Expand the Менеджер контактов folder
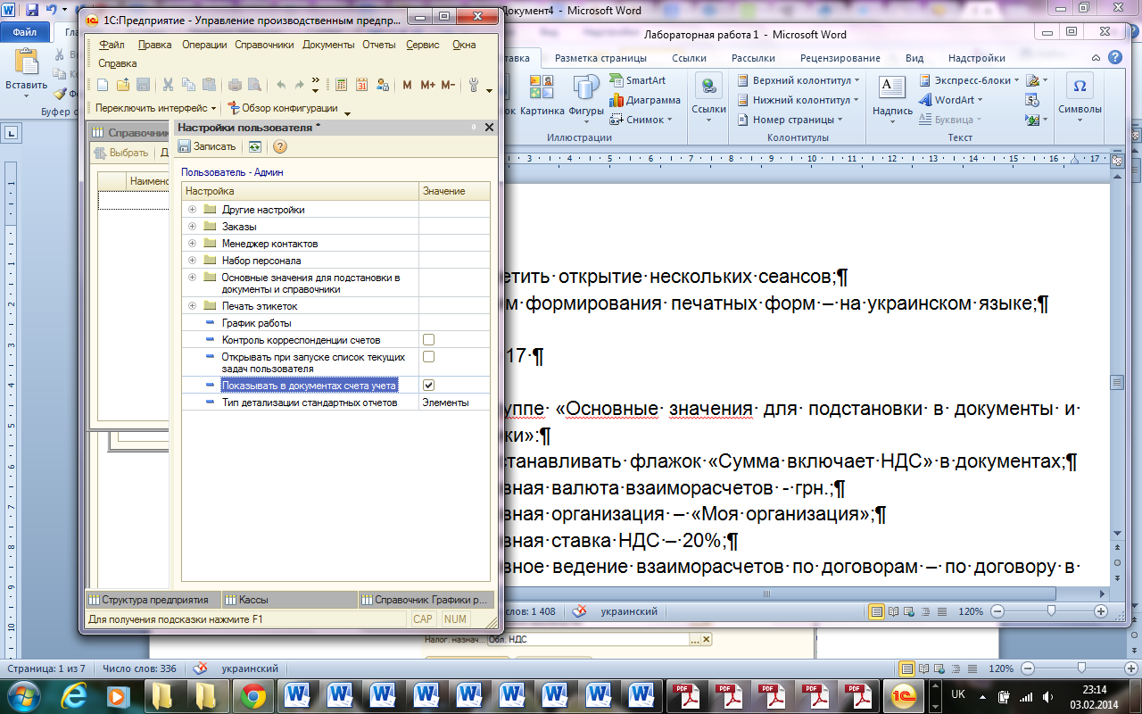Screen dimensions: 1142x714 point(192,244)
